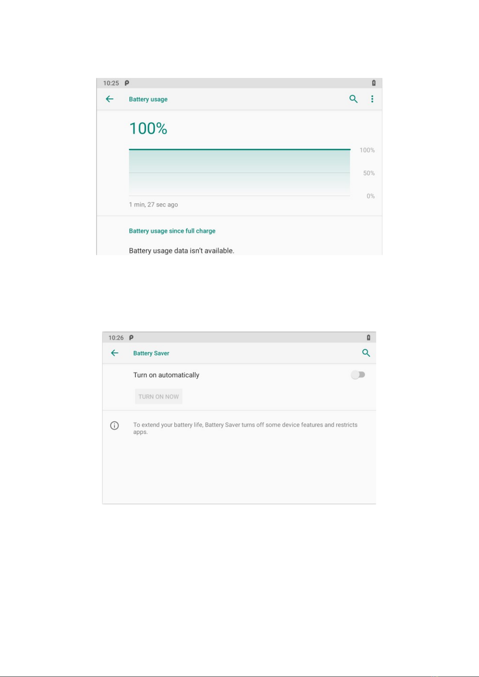479x677 pixels.
Task: Tap the large 100% battery level
Action: [x=148, y=129]
